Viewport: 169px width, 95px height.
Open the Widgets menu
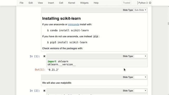[x=84, y=3]
